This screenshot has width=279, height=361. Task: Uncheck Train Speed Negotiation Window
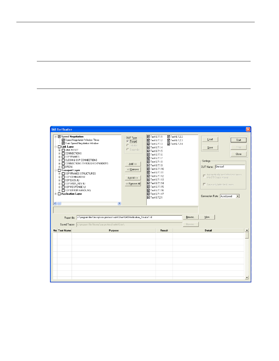coord(63,143)
